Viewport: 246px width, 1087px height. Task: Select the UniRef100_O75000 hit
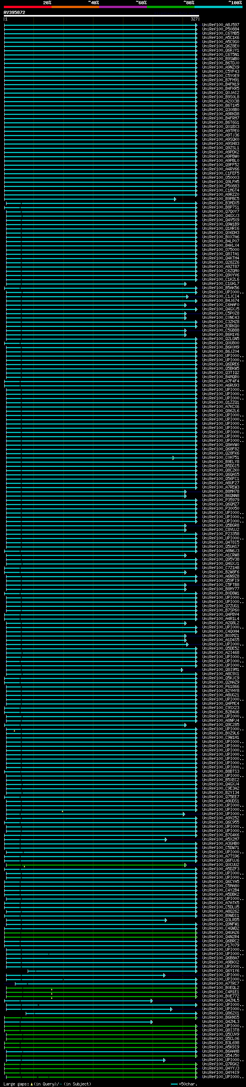221,250
